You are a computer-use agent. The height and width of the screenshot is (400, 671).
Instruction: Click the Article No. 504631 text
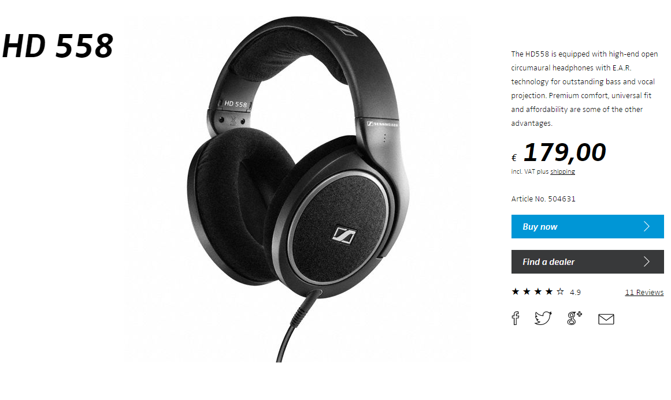(543, 199)
